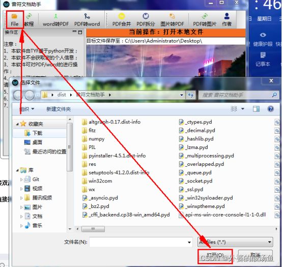Select the res folder
This screenshot has width=282, height=267.
(89, 164)
